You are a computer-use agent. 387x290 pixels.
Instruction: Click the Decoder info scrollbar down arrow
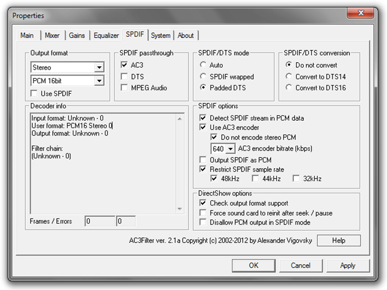point(179,209)
